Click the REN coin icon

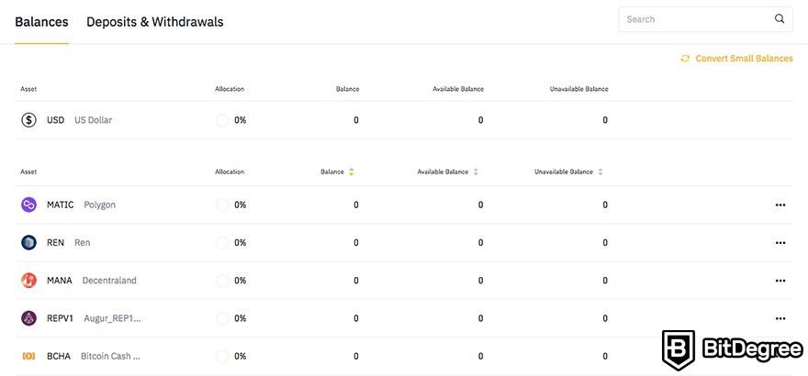click(28, 243)
